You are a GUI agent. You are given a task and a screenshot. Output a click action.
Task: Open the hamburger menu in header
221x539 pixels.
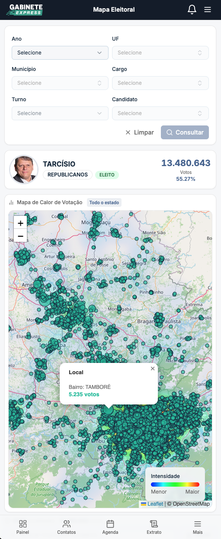coord(208,10)
